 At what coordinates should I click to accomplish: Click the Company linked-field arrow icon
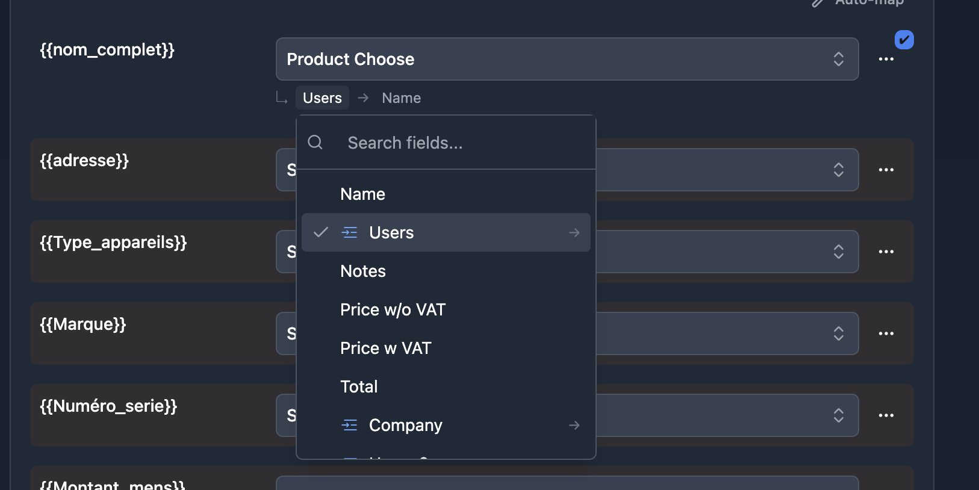[x=574, y=425]
